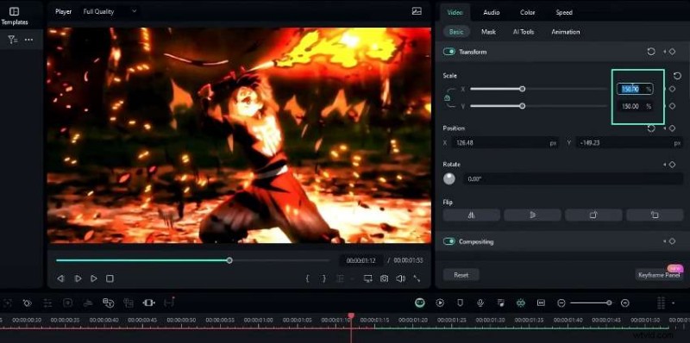The image size is (690, 343).
Task: Toggle the scale aspect ratio lock
Action: [x=448, y=98]
